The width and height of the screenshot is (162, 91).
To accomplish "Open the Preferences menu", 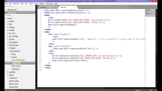I will [x=49, y=4].
